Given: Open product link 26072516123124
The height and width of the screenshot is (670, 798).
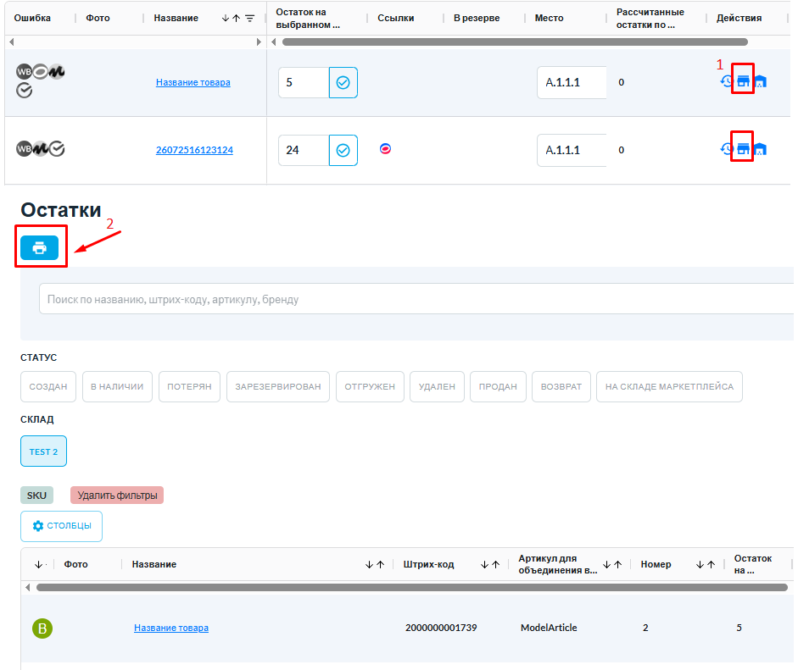Looking at the screenshot, I should point(194,150).
